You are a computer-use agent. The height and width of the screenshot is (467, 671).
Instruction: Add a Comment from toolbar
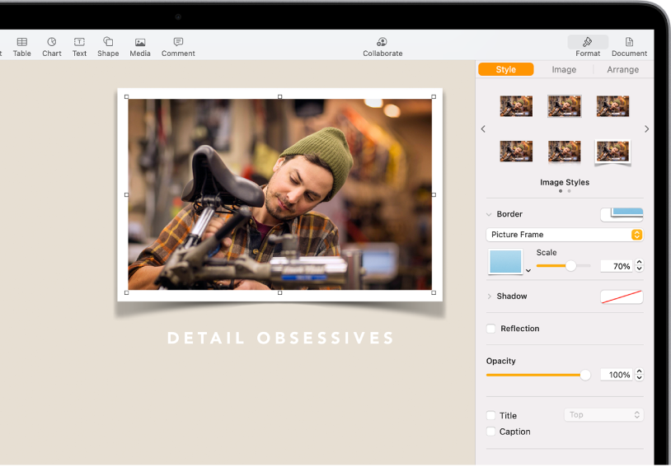click(178, 42)
